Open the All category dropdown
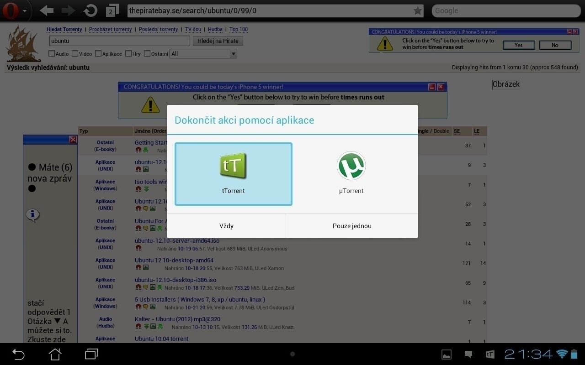 [203, 53]
